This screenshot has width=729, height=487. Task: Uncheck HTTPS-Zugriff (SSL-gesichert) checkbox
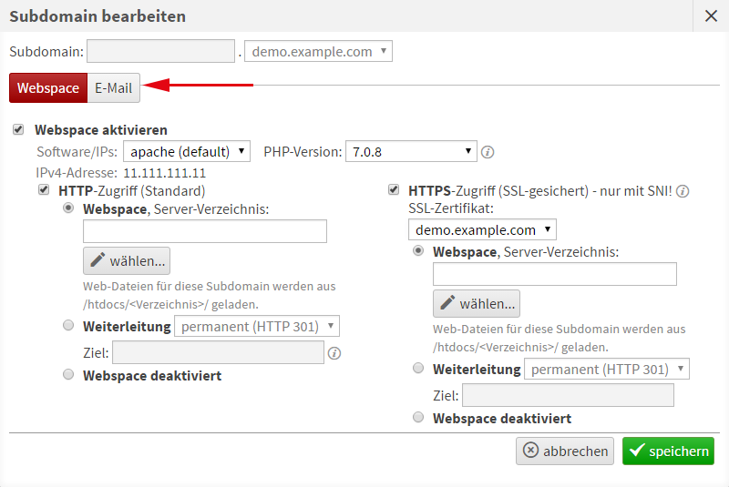point(394,190)
